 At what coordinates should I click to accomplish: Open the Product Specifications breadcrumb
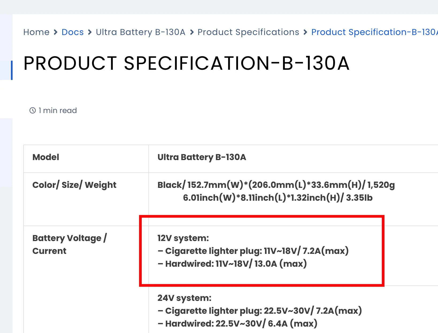248,32
